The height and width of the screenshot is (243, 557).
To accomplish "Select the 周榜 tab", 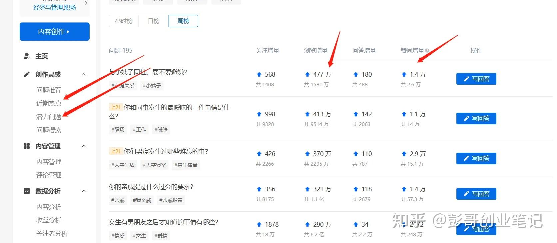I will click(x=183, y=21).
